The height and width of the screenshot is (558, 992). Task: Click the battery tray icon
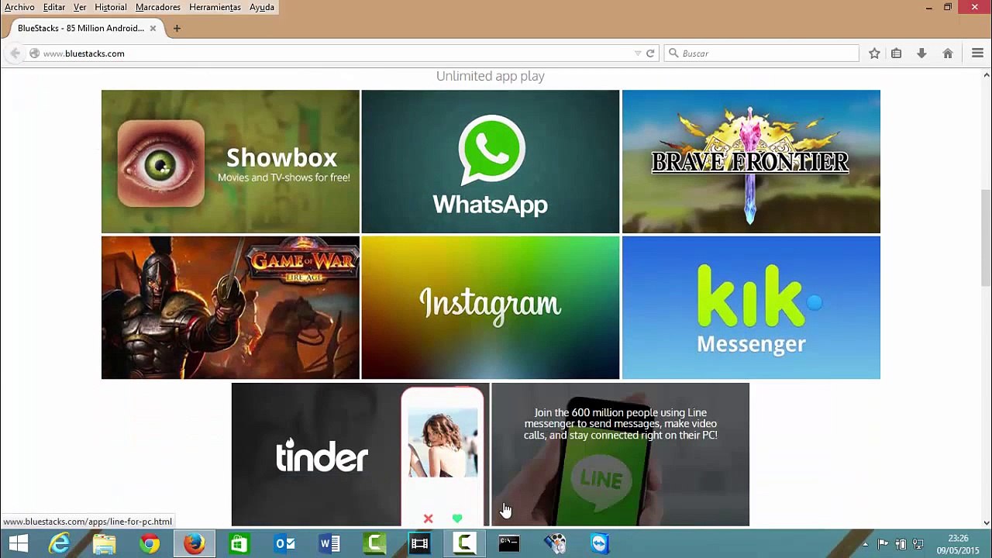point(901,544)
